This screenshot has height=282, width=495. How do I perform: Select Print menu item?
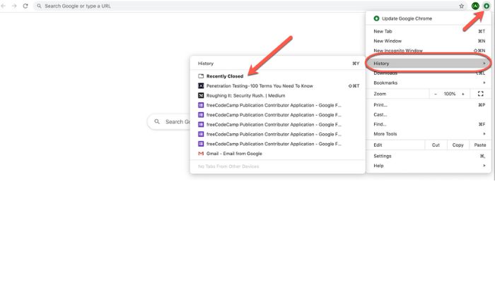(429, 105)
